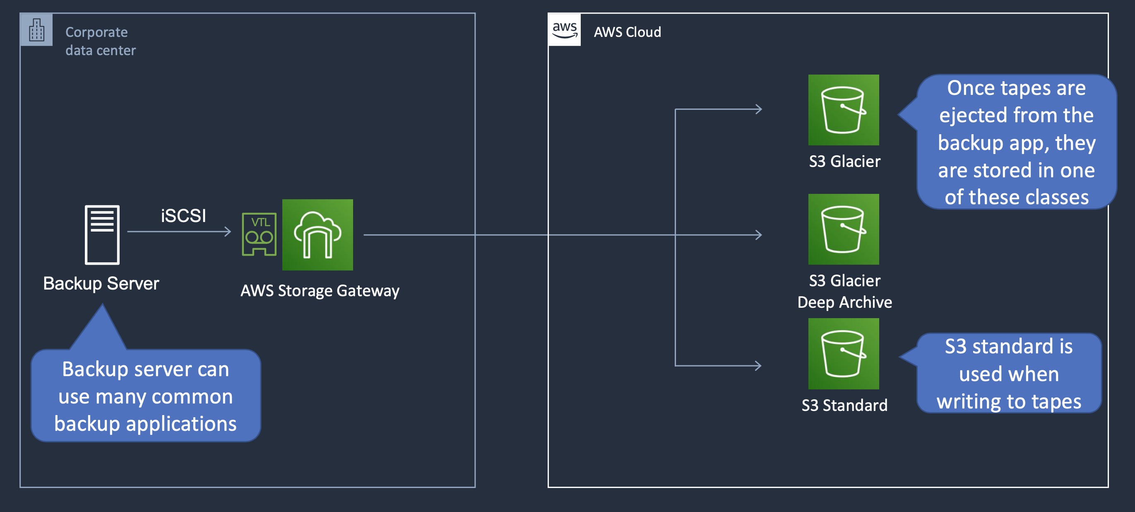Click the 'S3 standard is used' callout
1135x512 pixels.
[x=1009, y=374]
